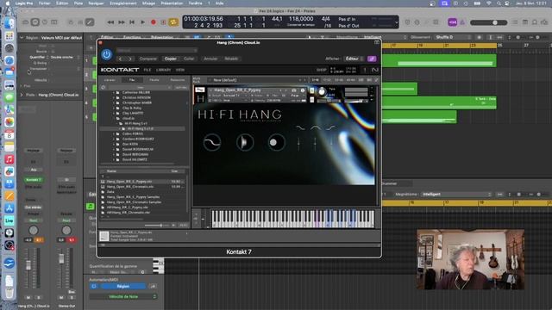The height and width of the screenshot is (310, 552).
Task: Click the Native Instruments logo icon
Action: 374,70
